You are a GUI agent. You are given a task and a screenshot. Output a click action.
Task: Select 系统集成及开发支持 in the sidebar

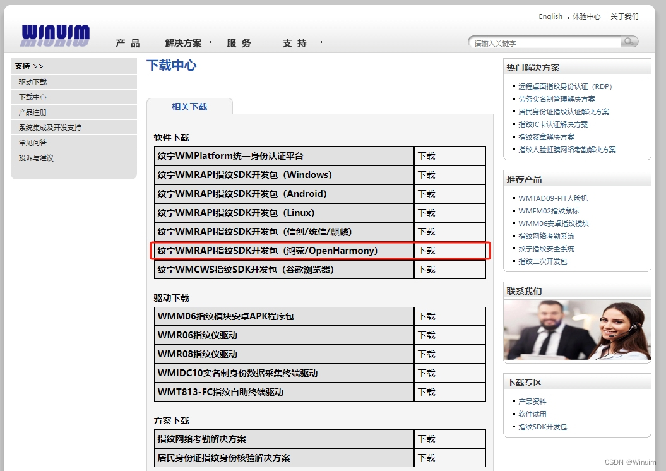click(73, 128)
